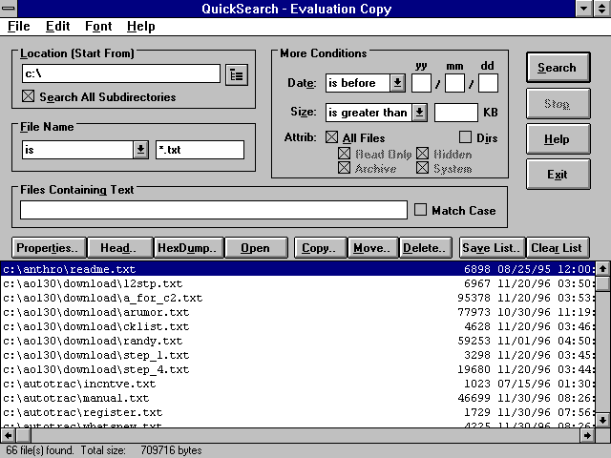Expand the Size condition dropdown
Image resolution: width=611 pixels, height=458 pixels.
tap(416, 113)
